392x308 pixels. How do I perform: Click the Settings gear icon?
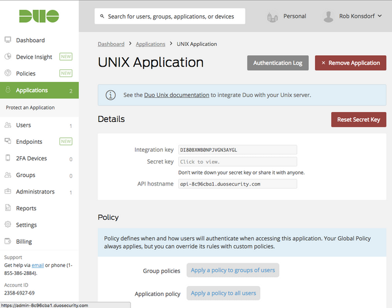(8, 225)
